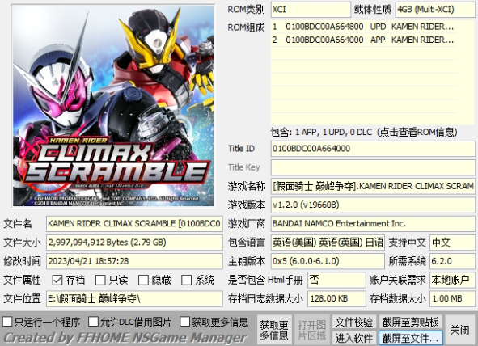This screenshot has width=478, height=346.
Task: Select ROM row 1 UPD entry
Action: click(364, 27)
